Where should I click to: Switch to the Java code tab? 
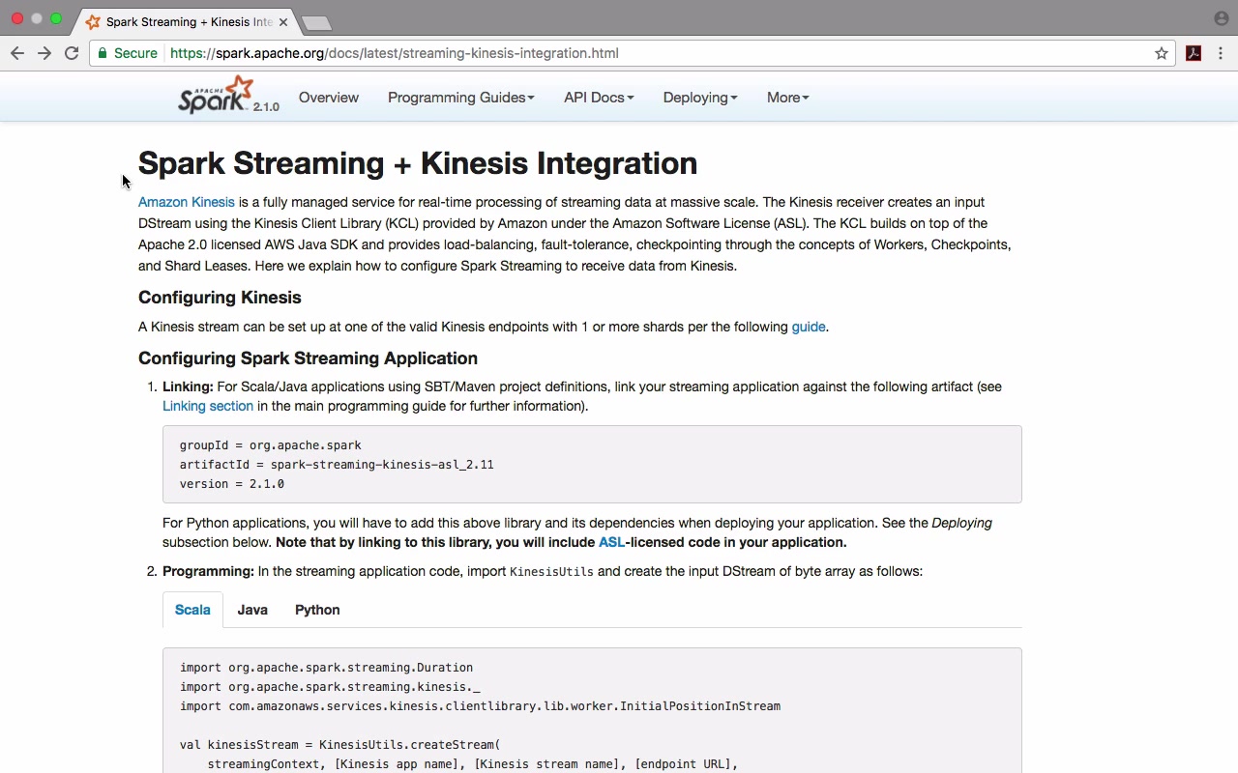[252, 610]
